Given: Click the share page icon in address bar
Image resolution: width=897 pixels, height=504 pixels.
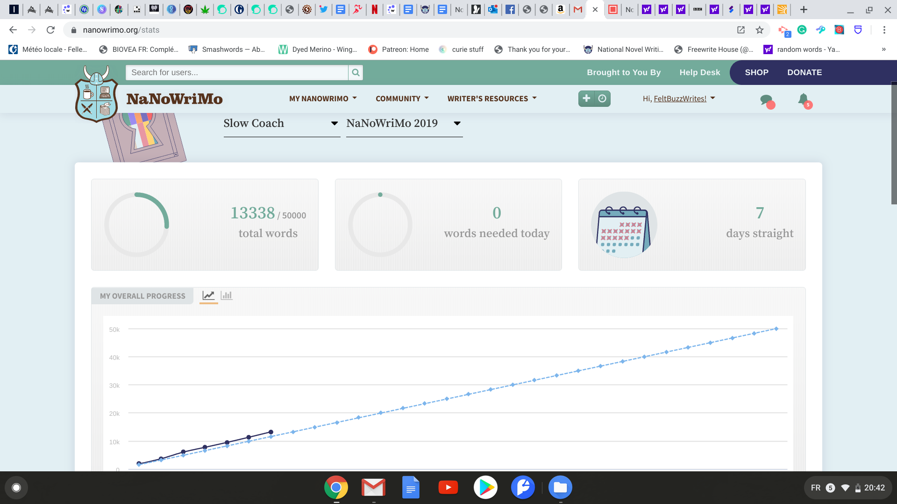Looking at the screenshot, I should pyautogui.click(x=741, y=30).
